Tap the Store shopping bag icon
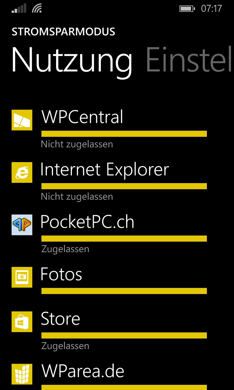 22,322
